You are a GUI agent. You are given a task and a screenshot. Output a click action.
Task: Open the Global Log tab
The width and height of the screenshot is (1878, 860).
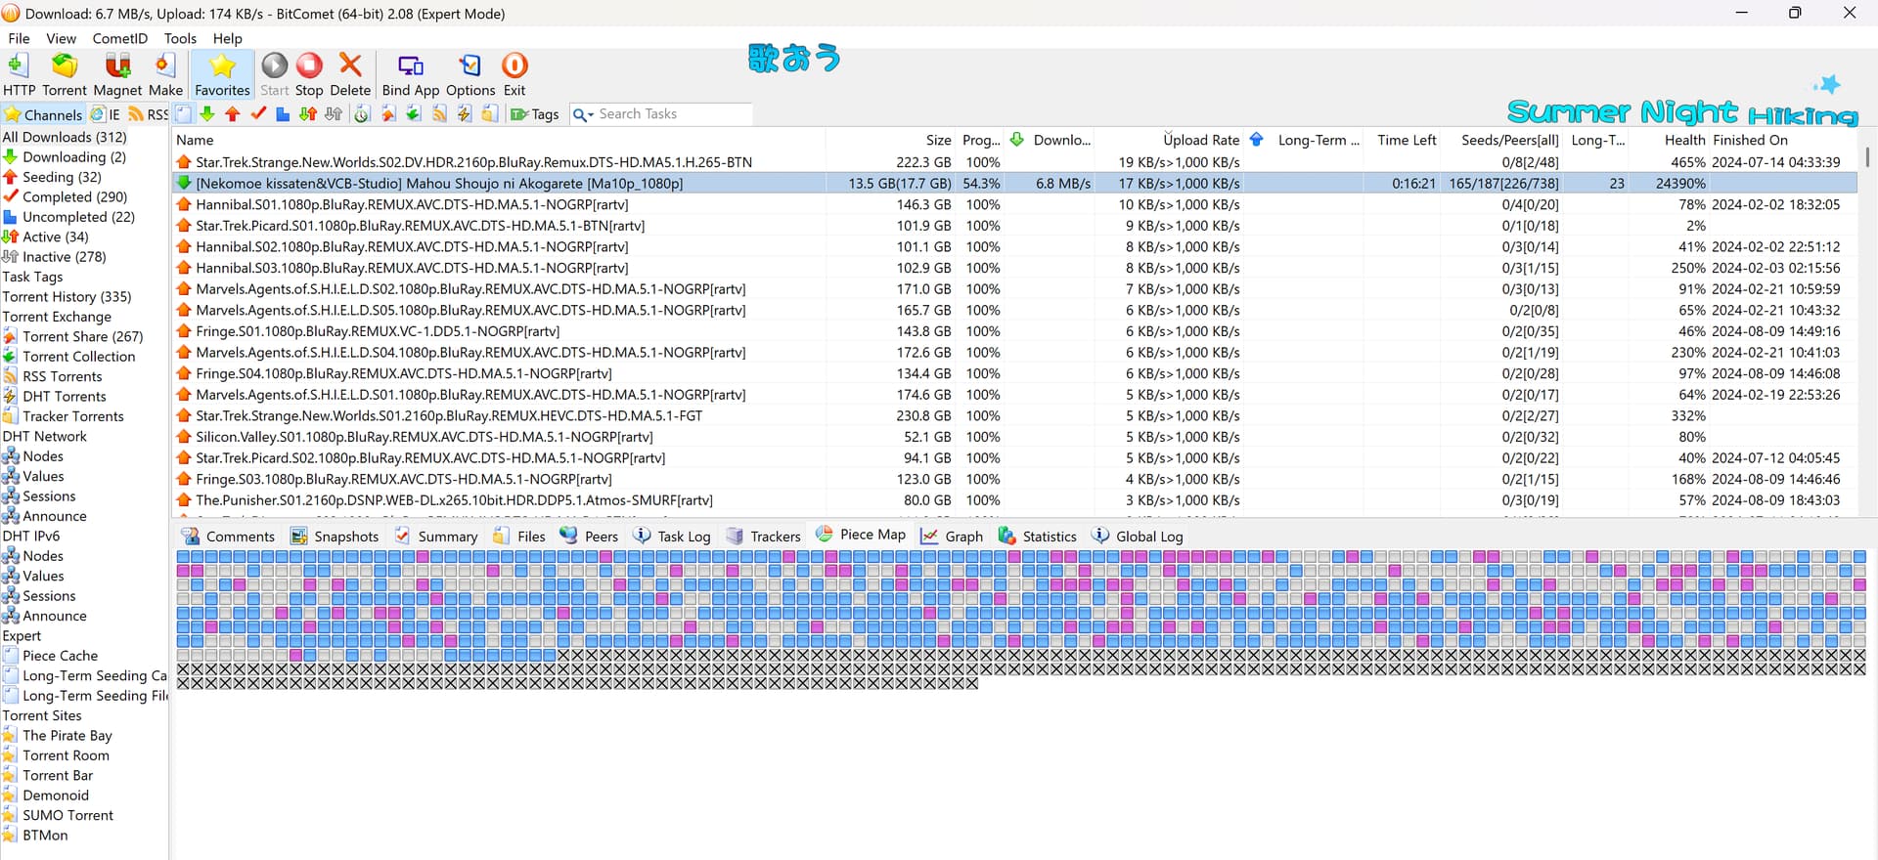[1137, 537]
